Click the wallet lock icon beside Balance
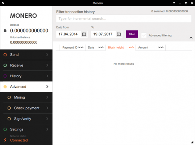The height and width of the screenshot is (145, 195). point(5,30)
